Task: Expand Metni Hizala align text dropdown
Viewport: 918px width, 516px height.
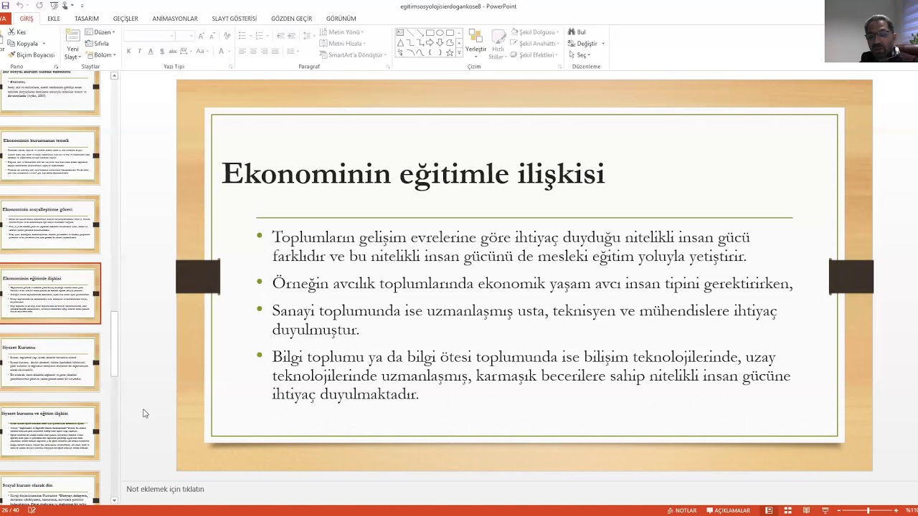Action: [x=344, y=44]
